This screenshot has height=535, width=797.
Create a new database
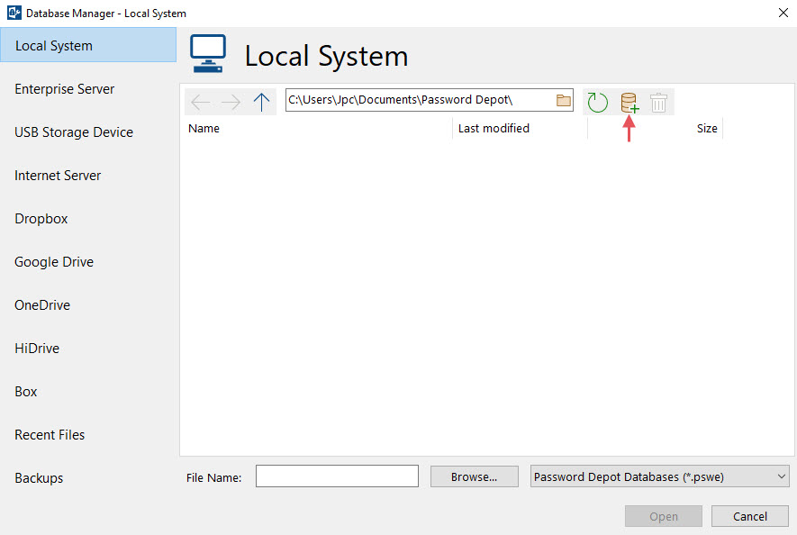click(x=629, y=102)
